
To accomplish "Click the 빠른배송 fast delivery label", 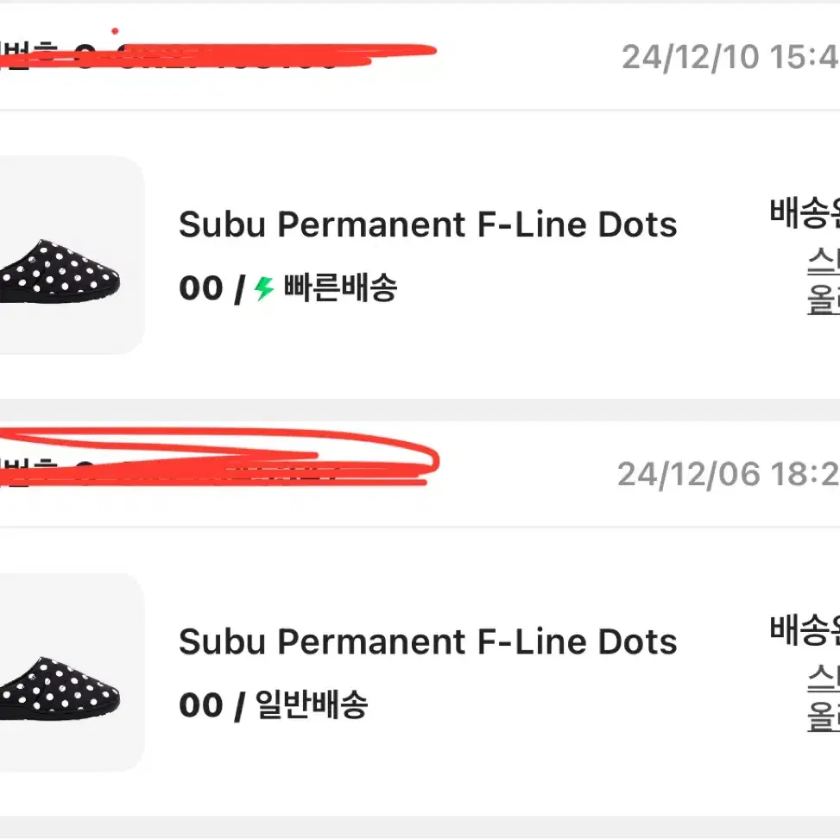I will tap(340, 287).
